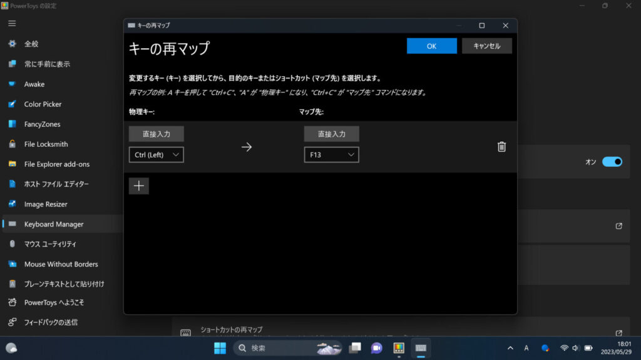
Task: Click the Awake coffee cup icon
Action: point(13,84)
